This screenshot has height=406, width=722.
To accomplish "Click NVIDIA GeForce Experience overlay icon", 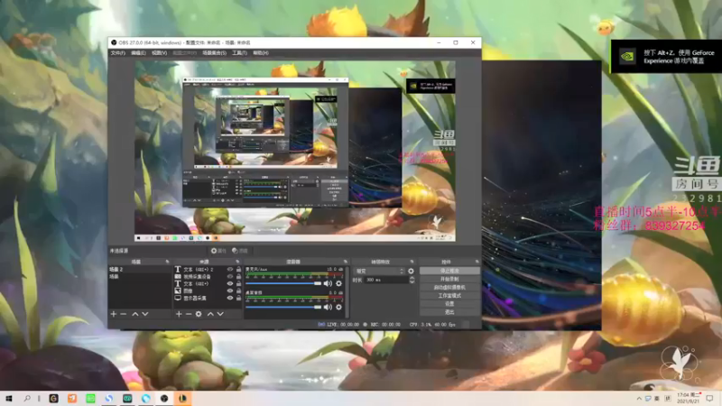I will (x=627, y=57).
